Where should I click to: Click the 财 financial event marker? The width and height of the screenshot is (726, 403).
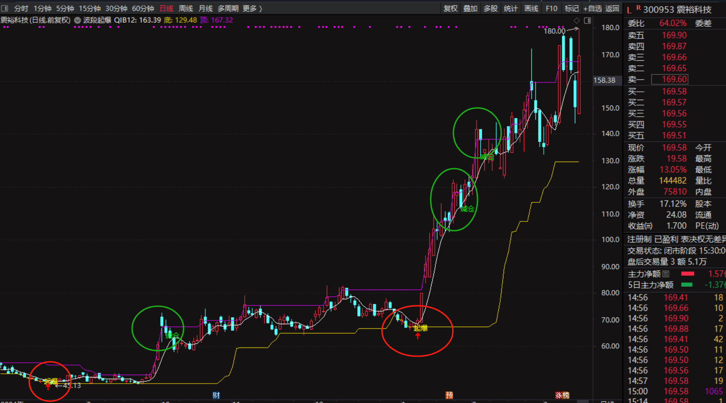pyautogui.click(x=216, y=395)
